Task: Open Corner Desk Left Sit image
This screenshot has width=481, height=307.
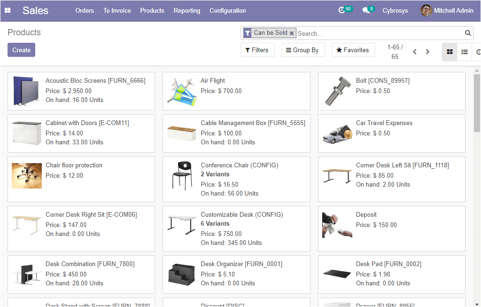Action: [x=337, y=176]
